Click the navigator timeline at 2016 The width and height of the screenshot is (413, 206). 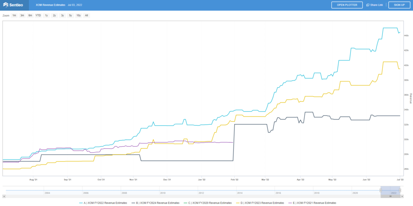(278, 193)
